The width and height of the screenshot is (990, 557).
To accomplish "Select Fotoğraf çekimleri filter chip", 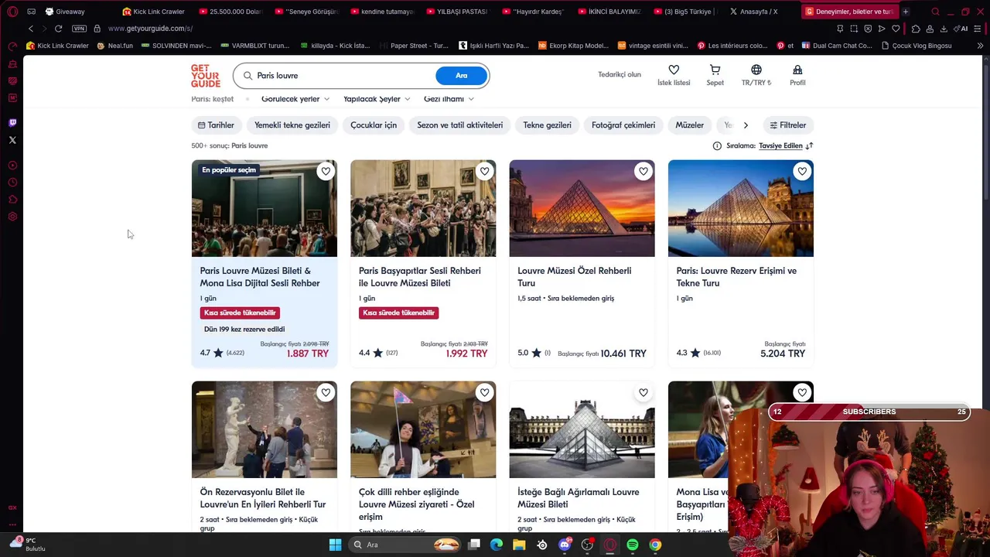I will pos(623,125).
